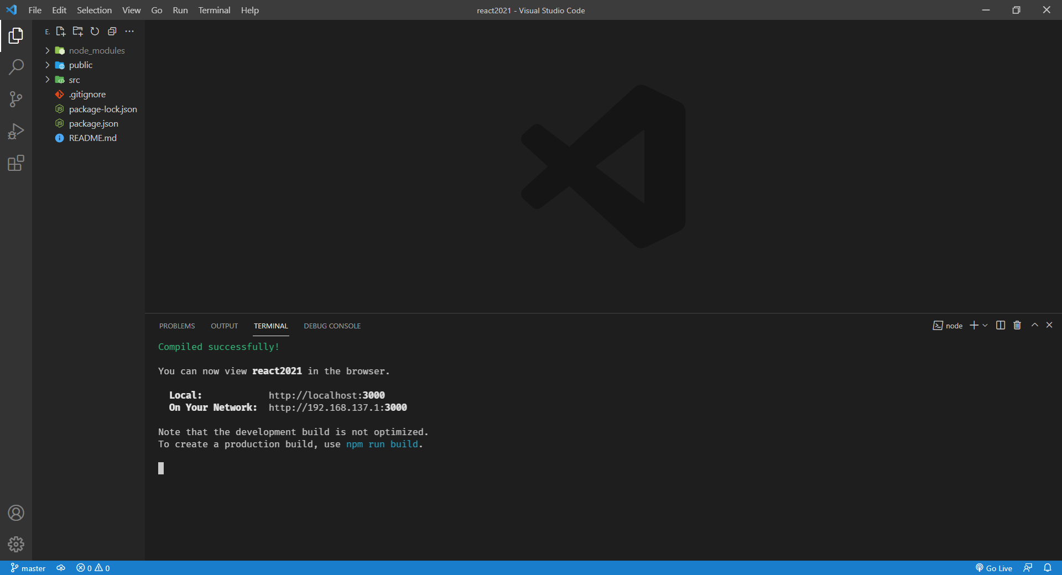The image size is (1062, 575).
Task: Collapse all folders in Explorer
Action: point(112,32)
